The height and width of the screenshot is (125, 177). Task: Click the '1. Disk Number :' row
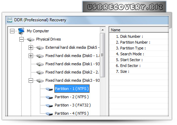click(139, 36)
